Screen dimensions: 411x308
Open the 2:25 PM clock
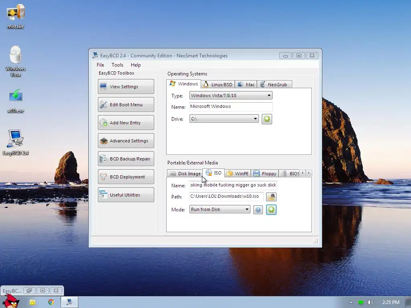pyautogui.click(x=391, y=302)
